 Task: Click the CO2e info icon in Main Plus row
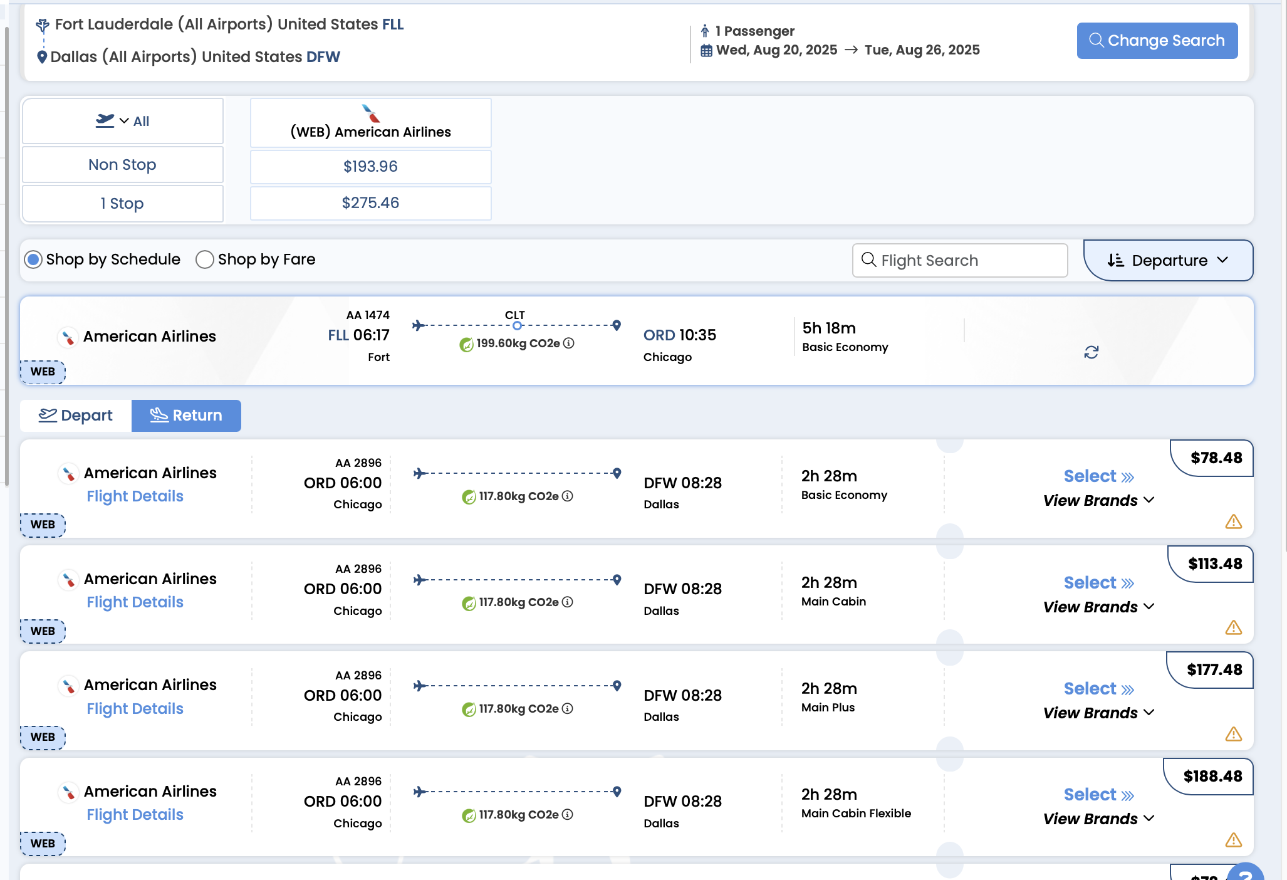tap(567, 708)
